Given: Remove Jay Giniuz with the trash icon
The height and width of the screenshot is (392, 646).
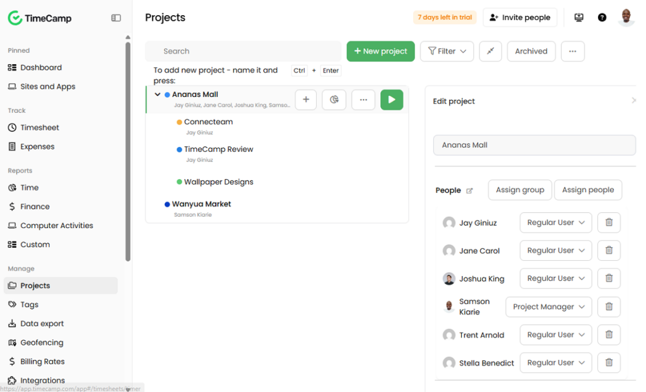Looking at the screenshot, I should click(609, 222).
